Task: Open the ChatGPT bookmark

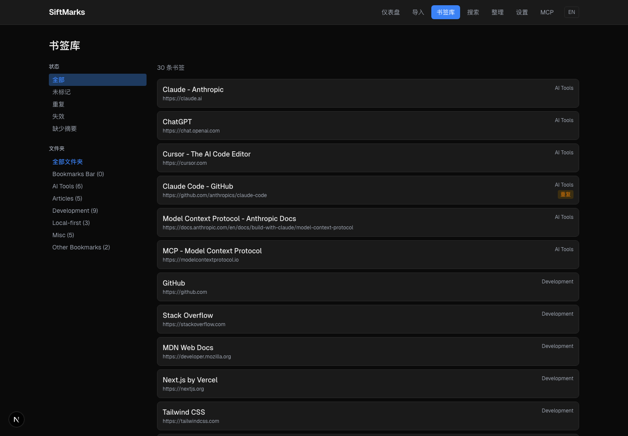Action: coord(368,126)
